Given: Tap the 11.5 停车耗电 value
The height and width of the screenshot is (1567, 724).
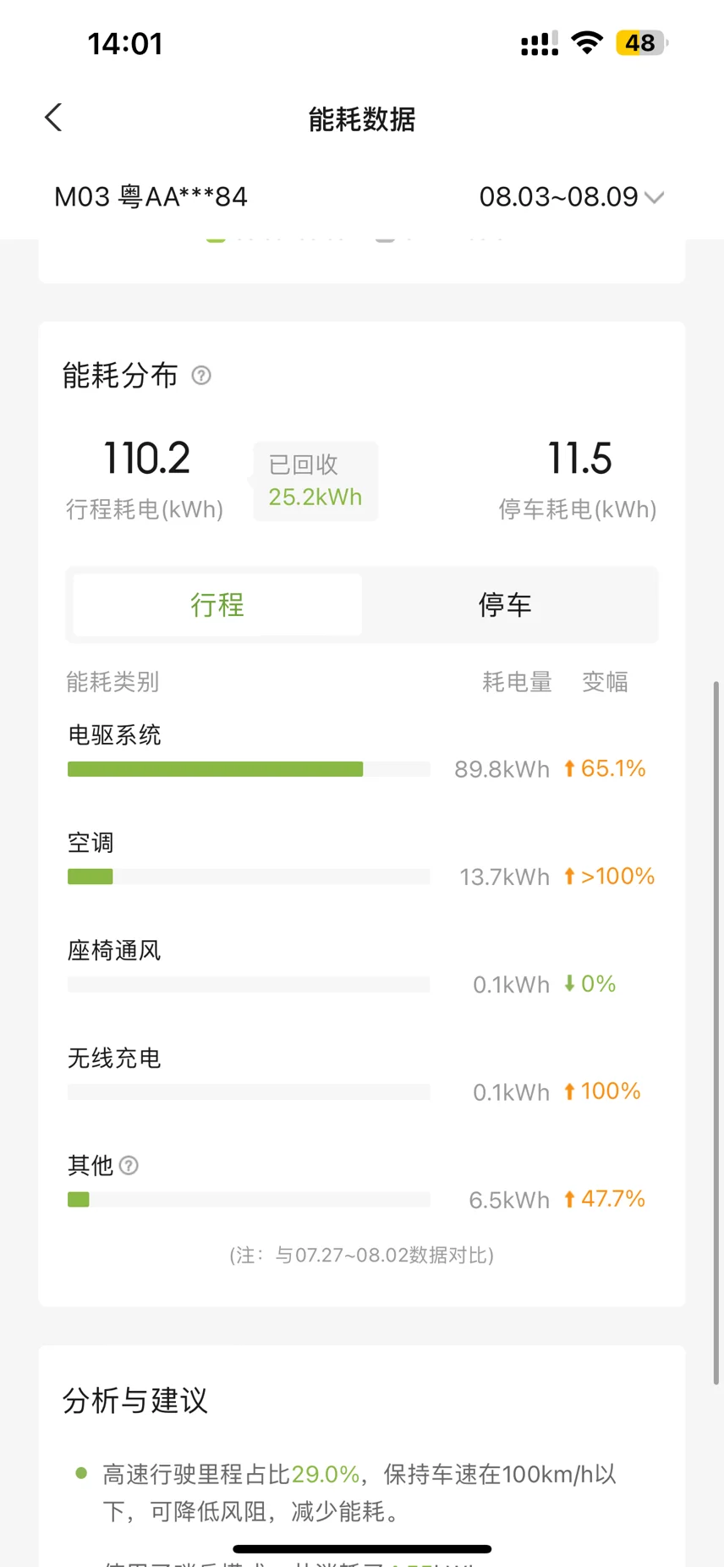Looking at the screenshot, I should pos(579,458).
